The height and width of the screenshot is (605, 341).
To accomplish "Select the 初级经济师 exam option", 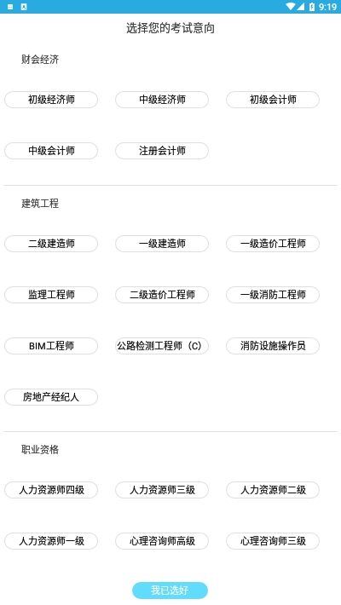I will pyautogui.click(x=51, y=100).
